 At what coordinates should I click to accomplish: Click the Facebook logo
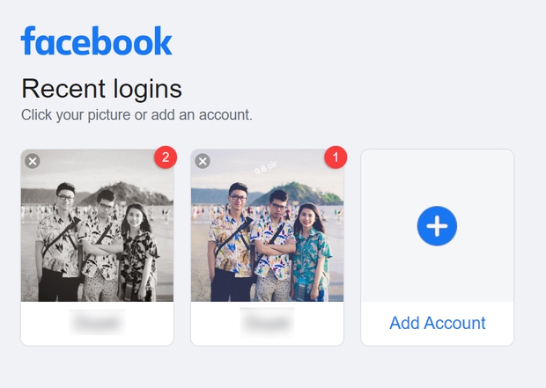pos(97,41)
